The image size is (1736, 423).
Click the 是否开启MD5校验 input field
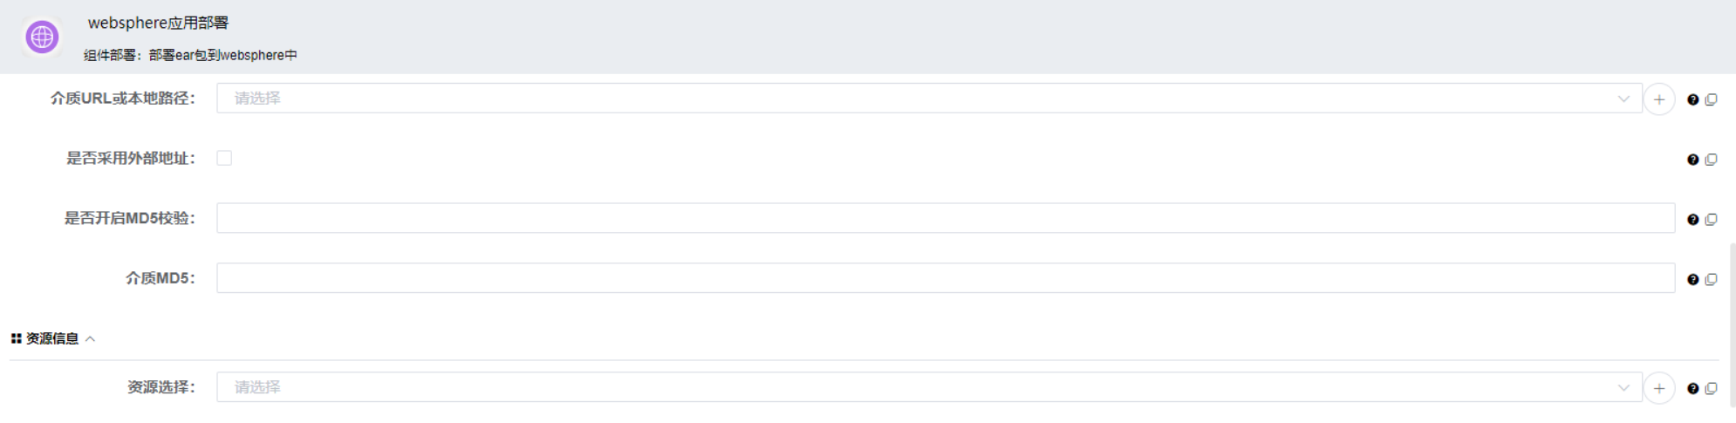[945, 218]
